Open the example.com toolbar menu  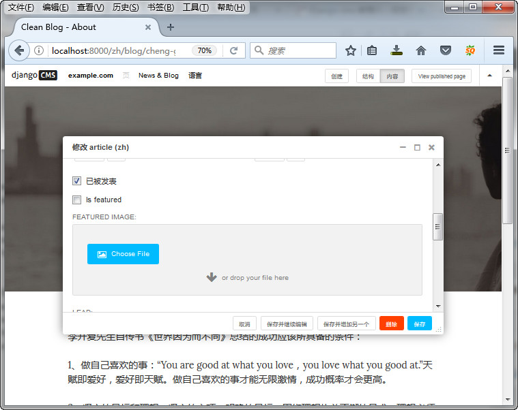91,76
